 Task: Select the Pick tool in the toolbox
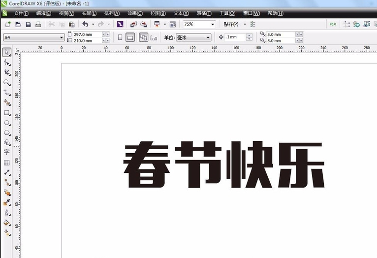(7, 52)
